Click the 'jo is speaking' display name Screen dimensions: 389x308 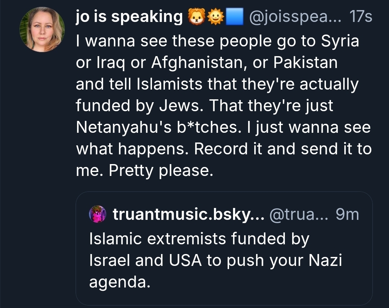[129, 17]
